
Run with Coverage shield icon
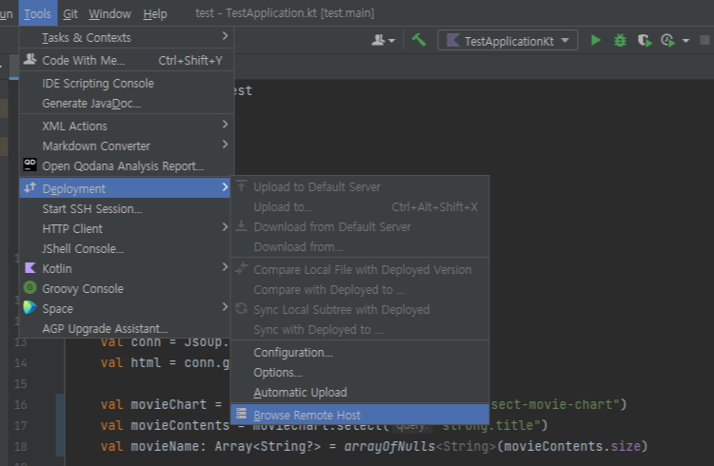coord(644,41)
